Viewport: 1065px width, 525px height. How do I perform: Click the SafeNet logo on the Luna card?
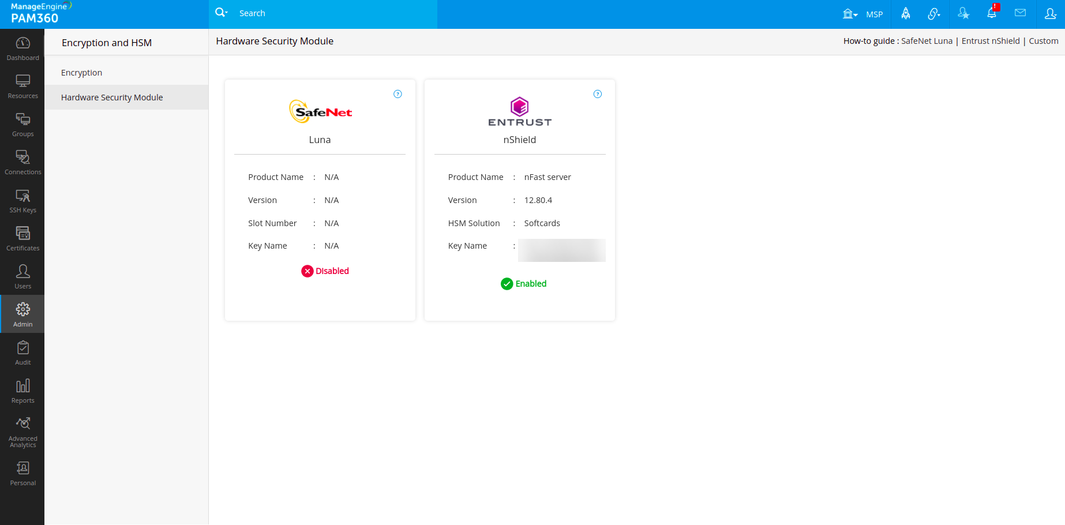[320, 111]
